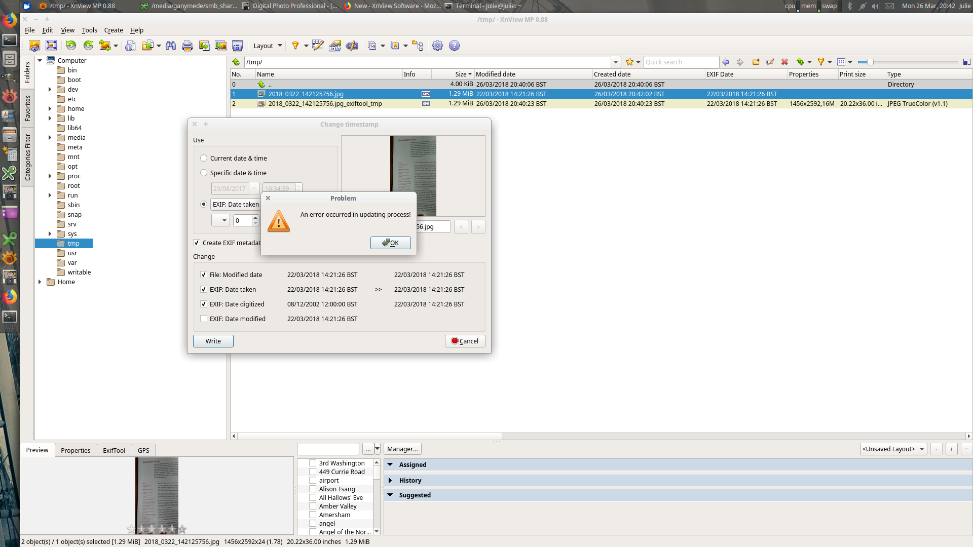Open the Tools menu
Viewport: 973px width, 547px height.
pyautogui.click(x=89, y=30)
